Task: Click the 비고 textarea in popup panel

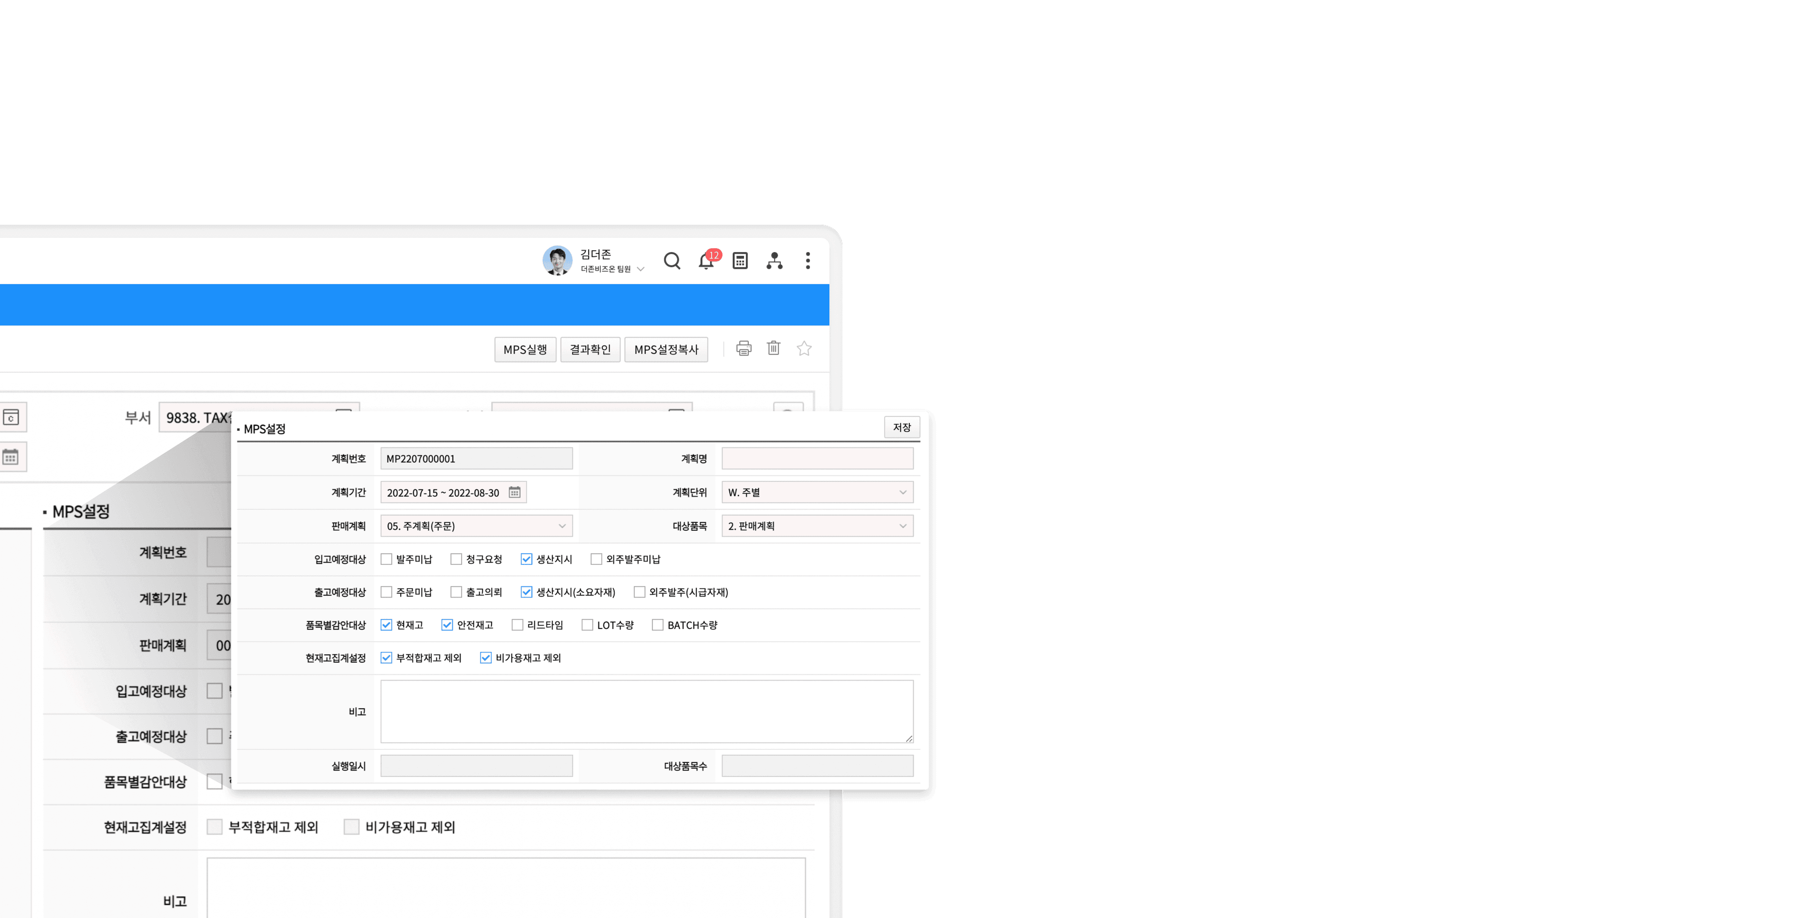Action: click(647, 711)
